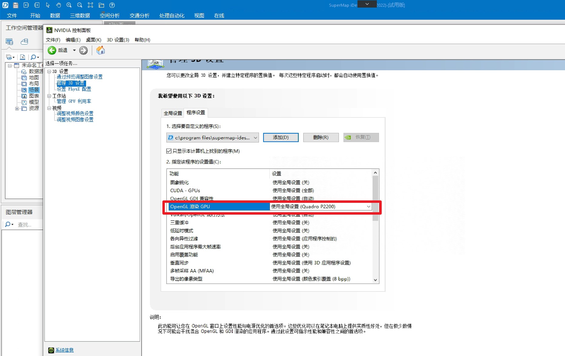This screenshot has height=356, width=565.
Task: Open the 3D 设置(3) menu
Action: coord(118,40)
